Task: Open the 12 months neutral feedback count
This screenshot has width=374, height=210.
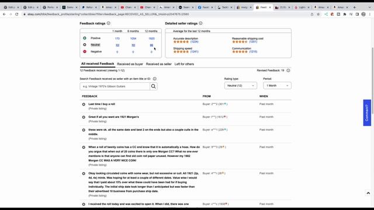Action: coord(151,45)
